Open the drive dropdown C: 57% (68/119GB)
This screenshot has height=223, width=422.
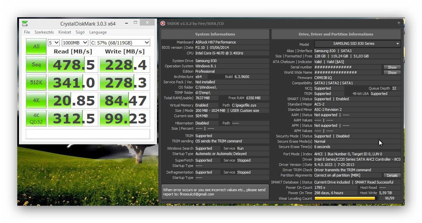120,43
